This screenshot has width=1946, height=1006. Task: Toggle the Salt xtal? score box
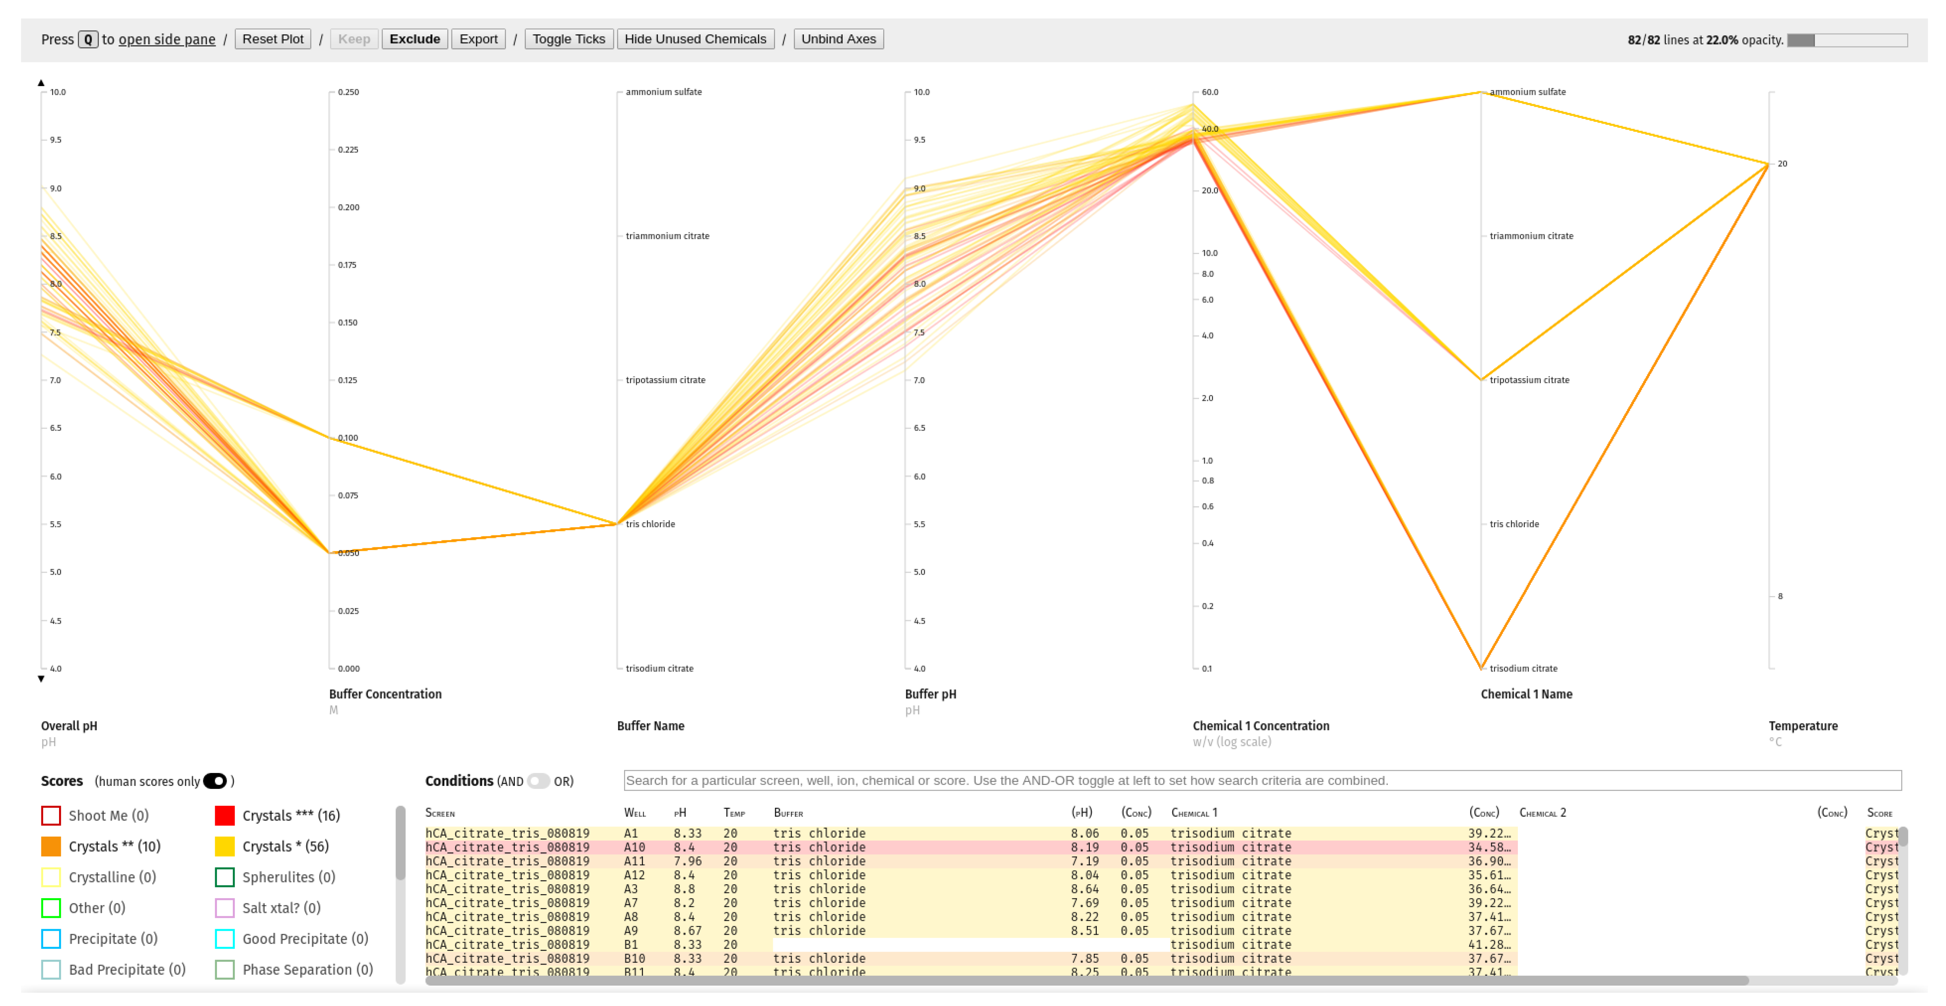point(224,908)
